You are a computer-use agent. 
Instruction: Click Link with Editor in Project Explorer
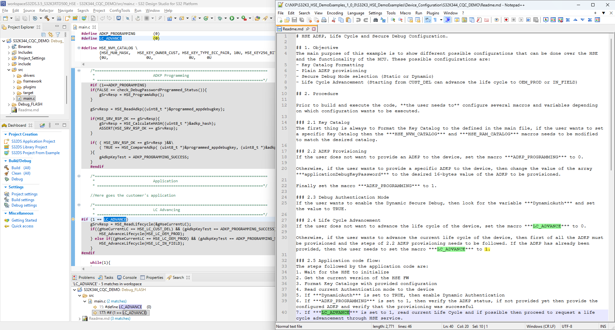[x=50, y=35]
